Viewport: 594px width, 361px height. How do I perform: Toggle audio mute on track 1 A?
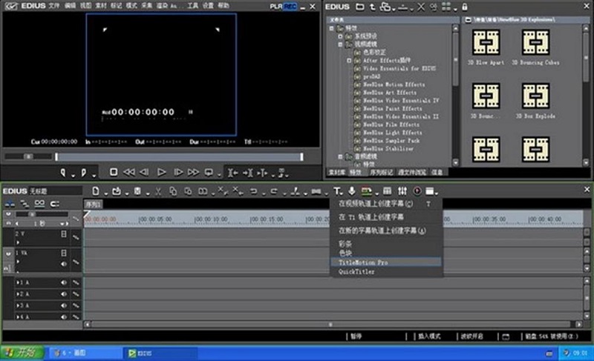pos(64,282)
